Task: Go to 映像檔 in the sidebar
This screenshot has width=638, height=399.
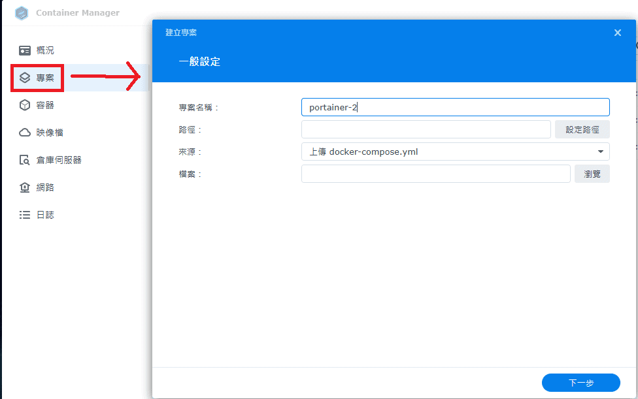Action: click(50, 133)
